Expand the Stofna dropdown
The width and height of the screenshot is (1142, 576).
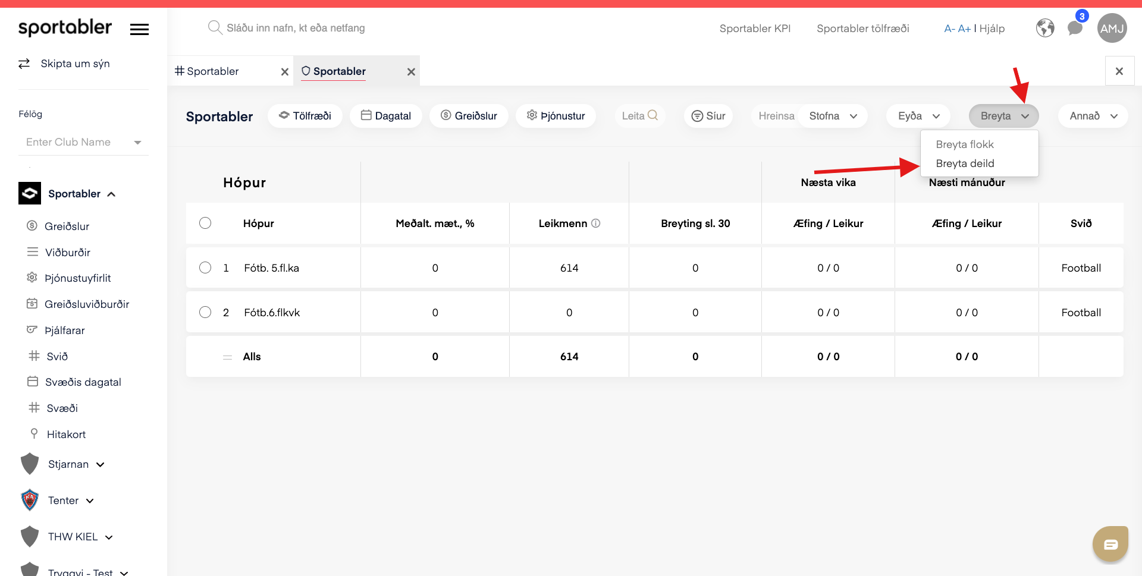pyautogui.click(x=833, y=116)
